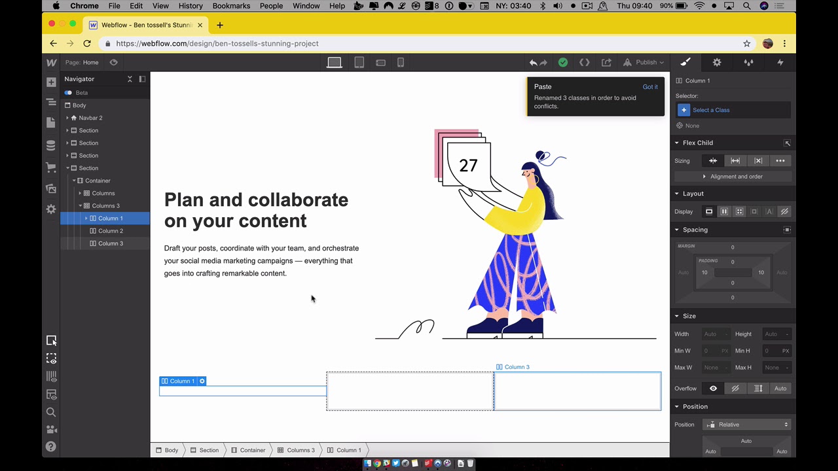838x471 pixels.
Task: Set overflow to hidden
Action: pyautogui.click(x=735, y=389)
